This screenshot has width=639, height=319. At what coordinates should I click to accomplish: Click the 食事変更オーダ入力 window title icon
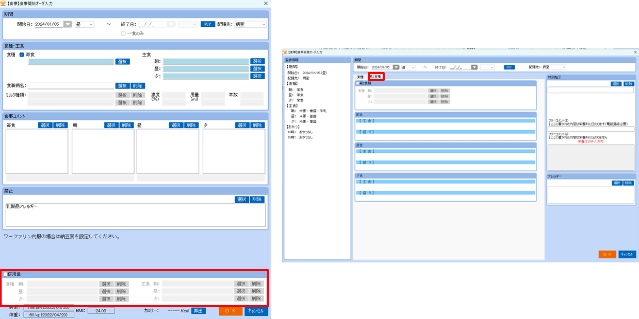pos(285,52)
